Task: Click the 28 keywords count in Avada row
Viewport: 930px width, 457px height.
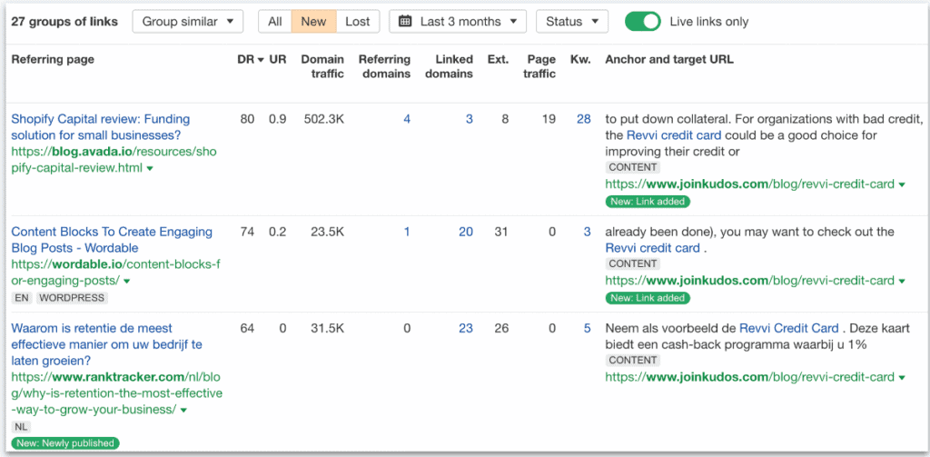Action: point(584,119)
